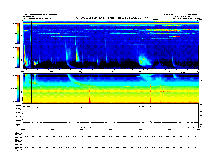The width and height of the screenshot is (214, 166).
Task: Click the -155.00 label on TNR scale
Action: click(14, 102)
